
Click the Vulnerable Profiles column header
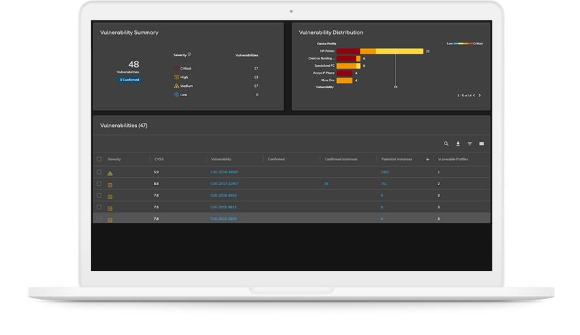click(x=453, y=159)
